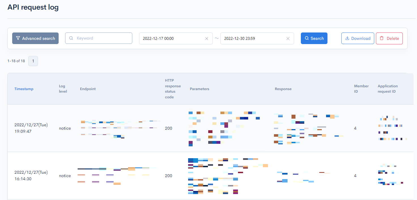Open the end date picker field

pos(253,38)
